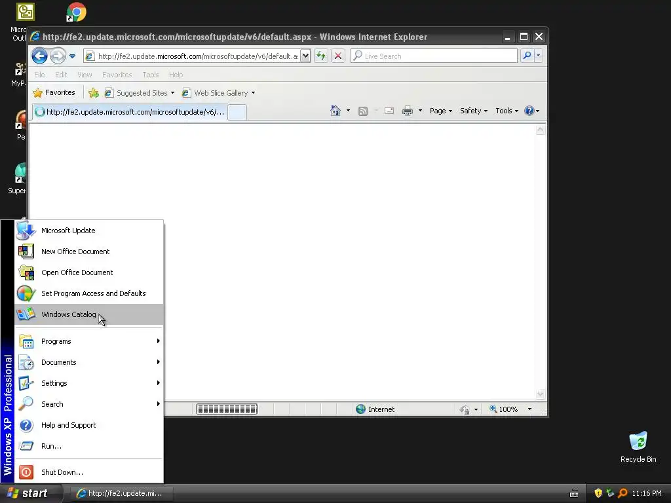Expand the zoom level dropdown arrow
671x503 pixels.
point(529,409)
